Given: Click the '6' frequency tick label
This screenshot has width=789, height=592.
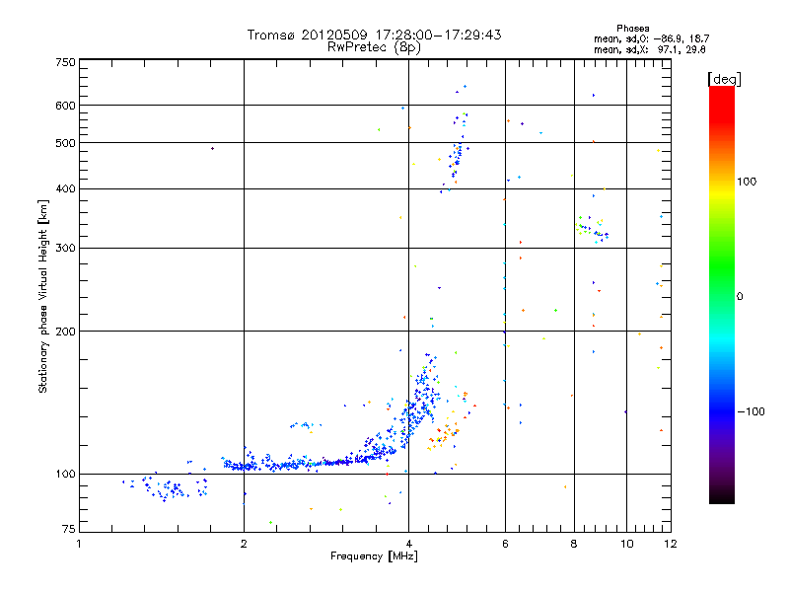Looking at the screenshot, I should click(x=505, y=544).
